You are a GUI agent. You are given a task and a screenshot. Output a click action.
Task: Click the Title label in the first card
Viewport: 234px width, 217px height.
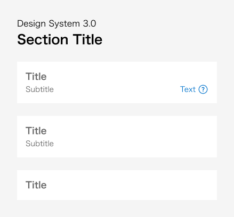[36, 77]
